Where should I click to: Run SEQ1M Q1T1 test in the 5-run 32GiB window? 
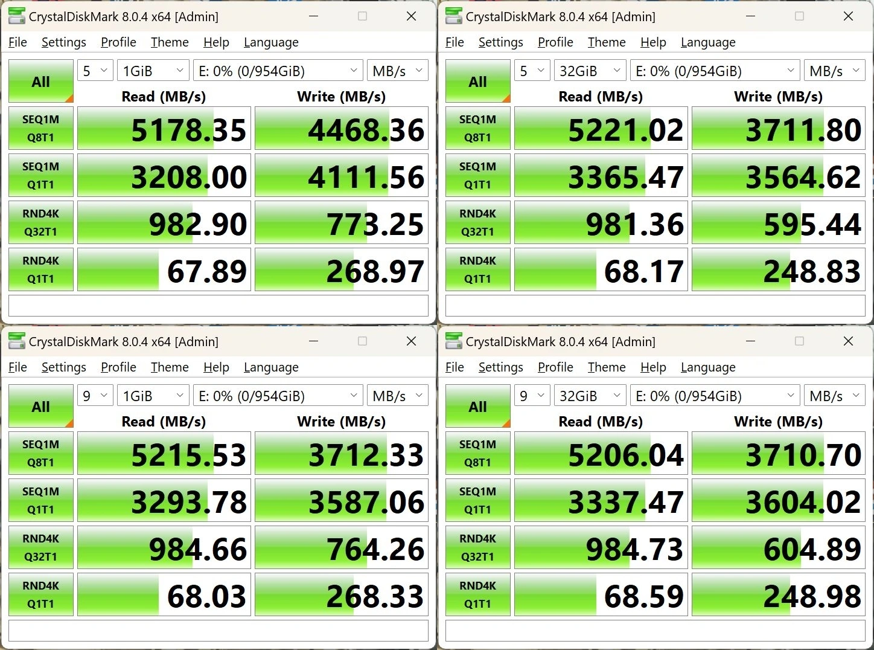(x=478, y=175)
